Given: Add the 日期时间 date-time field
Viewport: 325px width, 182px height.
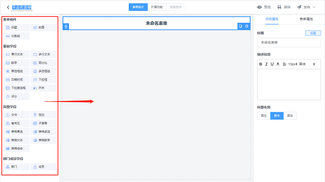Looking at the screenshot, I should tap(16, 79).
